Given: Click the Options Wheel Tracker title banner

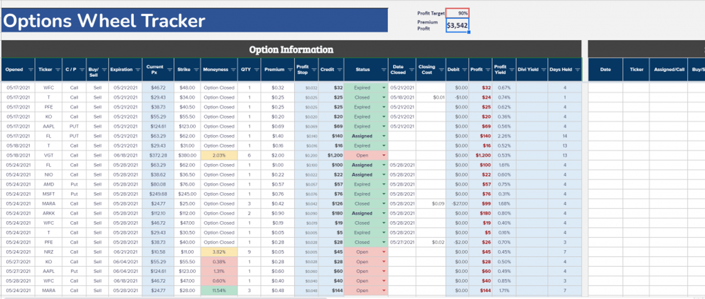Looking at the screenshot, I should tap(195, 20).
